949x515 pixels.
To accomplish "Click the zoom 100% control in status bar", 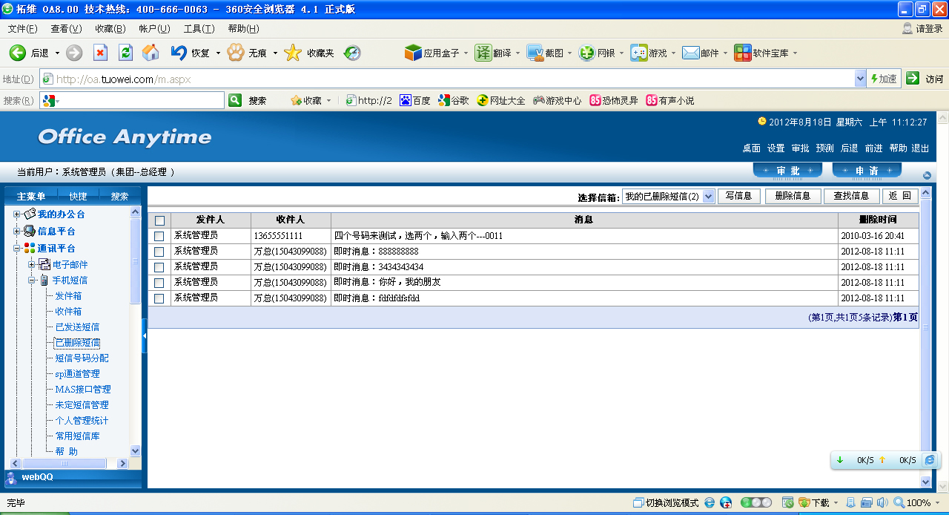I will click(x=912, y=502).
